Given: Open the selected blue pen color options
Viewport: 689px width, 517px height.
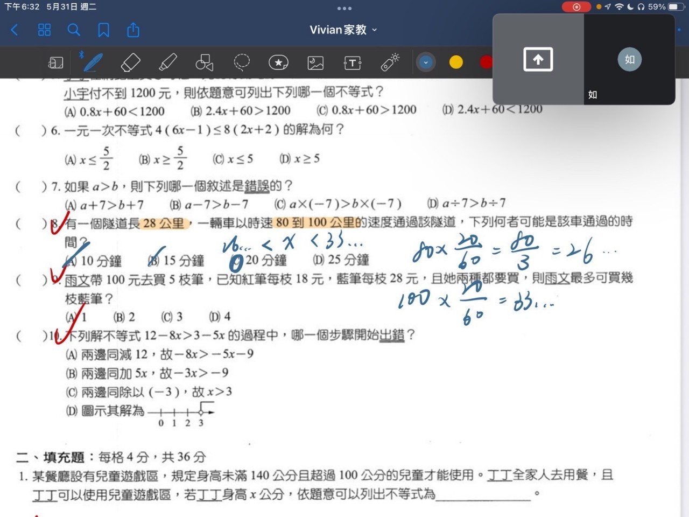Looking at the screenshot, I should click(x=426, y=62).
